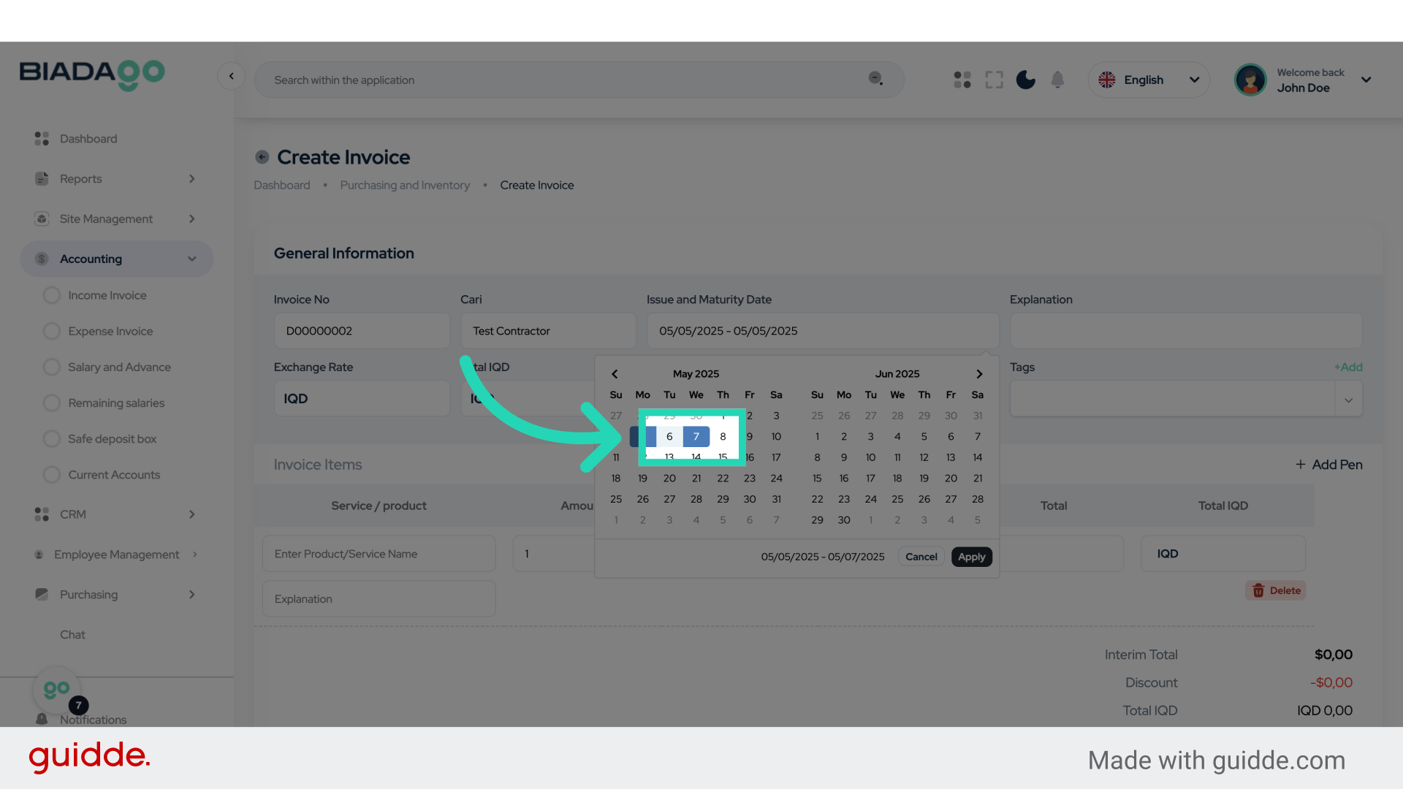Screen dimensions: 1403x789
Task: Go to next month in calendar
Action: (979, 374)
